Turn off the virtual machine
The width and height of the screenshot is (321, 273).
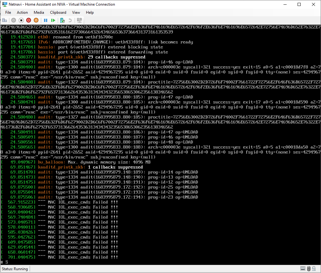coord(21,20)
